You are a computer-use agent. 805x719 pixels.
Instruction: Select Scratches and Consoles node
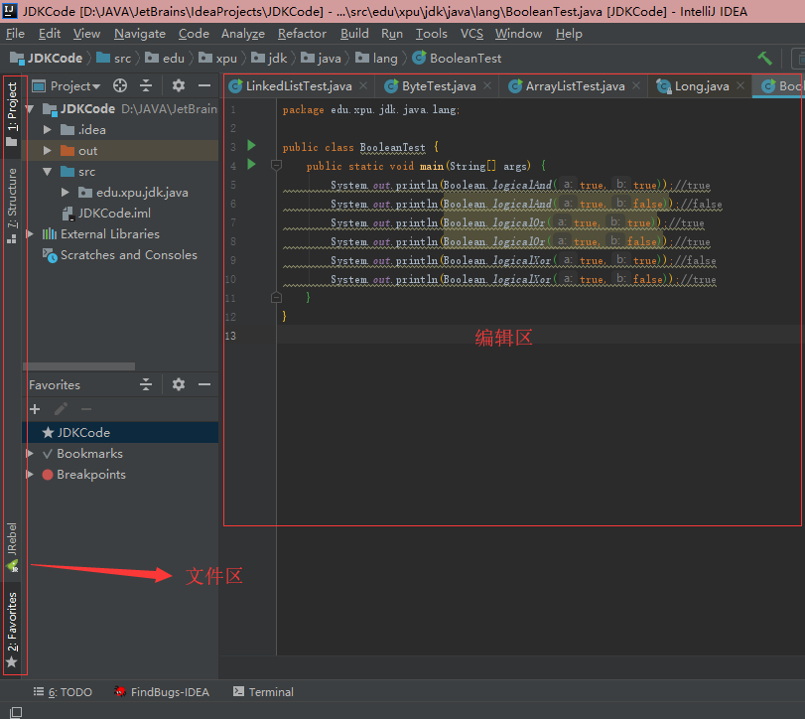click(x=120, y=255)
